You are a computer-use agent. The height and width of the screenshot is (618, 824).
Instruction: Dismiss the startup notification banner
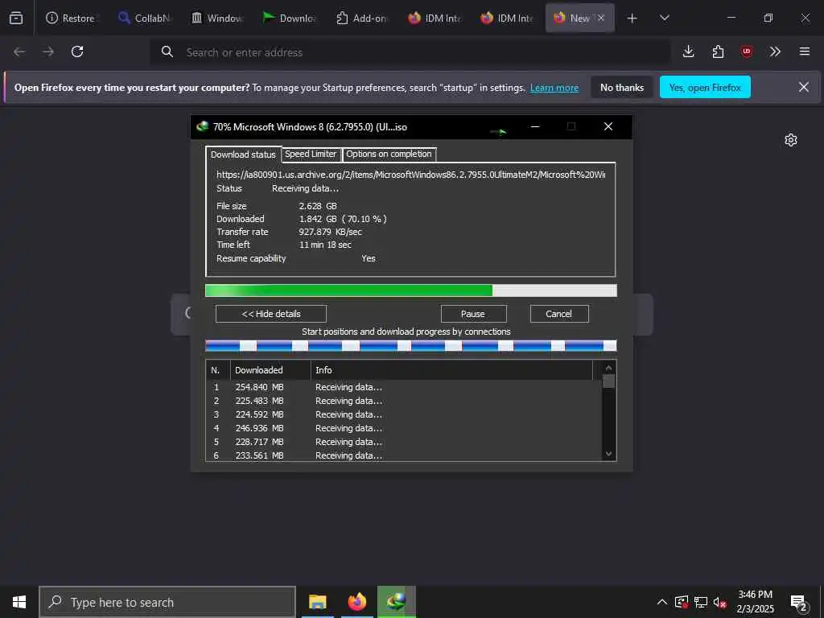pyautogui.click(x=804, y=87)
